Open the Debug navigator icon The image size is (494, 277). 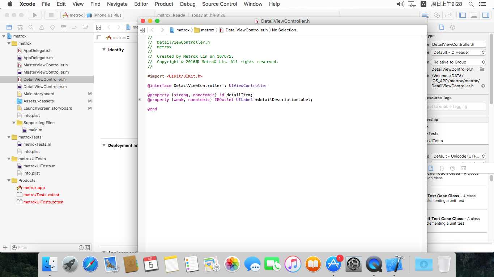click(x=63, y=27)
